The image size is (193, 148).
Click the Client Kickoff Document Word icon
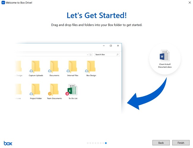coord(164,56)
